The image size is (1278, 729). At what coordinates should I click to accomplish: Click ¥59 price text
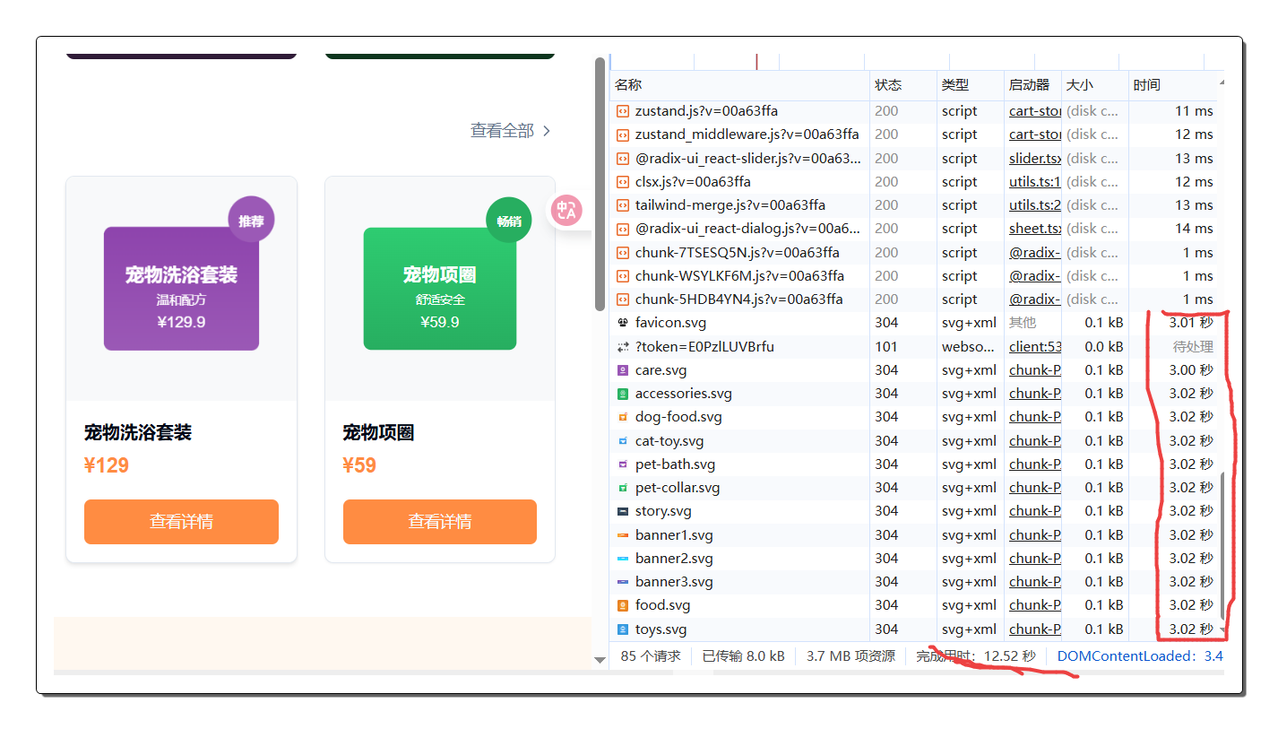(359, 465)
